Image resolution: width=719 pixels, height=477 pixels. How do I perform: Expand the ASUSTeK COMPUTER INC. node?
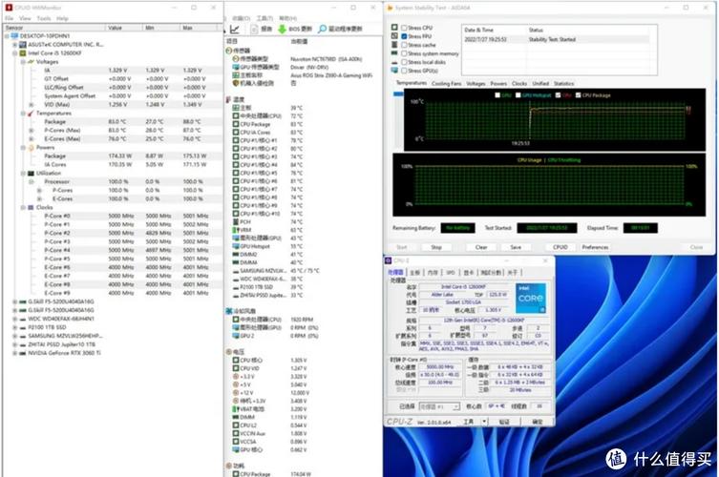tap(14, 45)
